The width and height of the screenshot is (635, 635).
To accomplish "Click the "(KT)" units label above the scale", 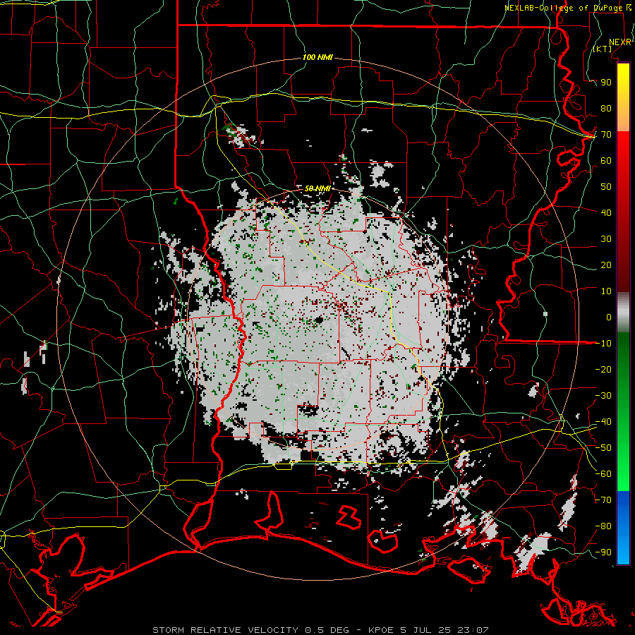I will (603, 49).
